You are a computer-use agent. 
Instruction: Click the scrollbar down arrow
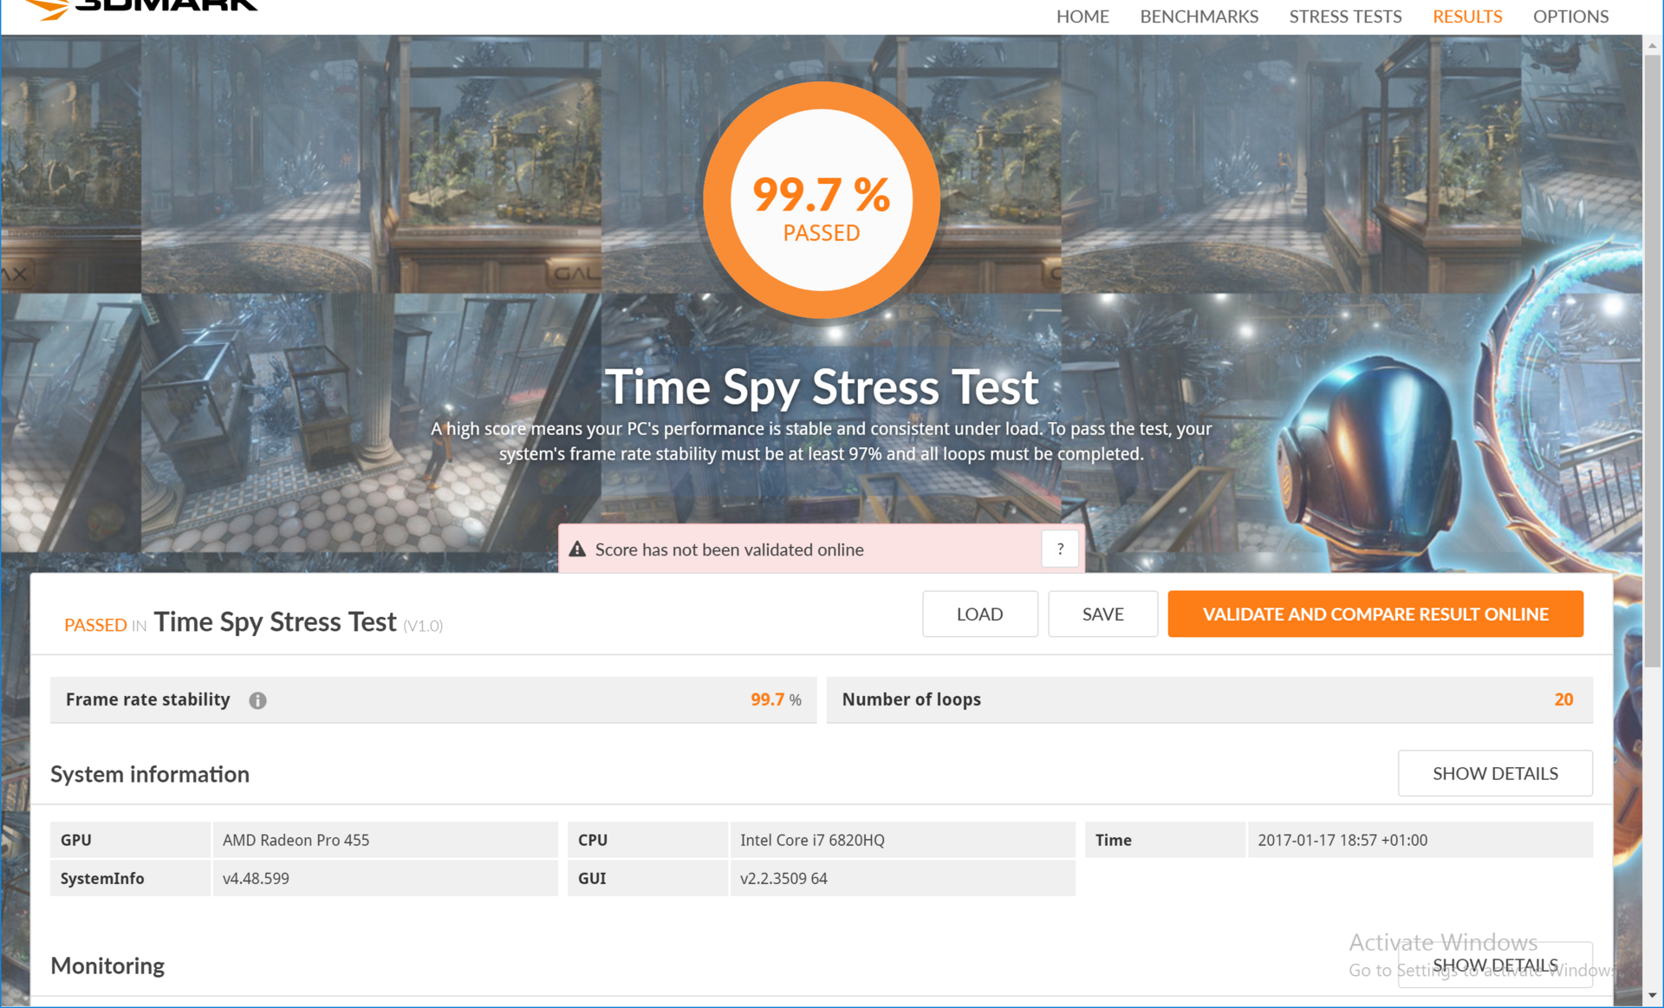1653,996
